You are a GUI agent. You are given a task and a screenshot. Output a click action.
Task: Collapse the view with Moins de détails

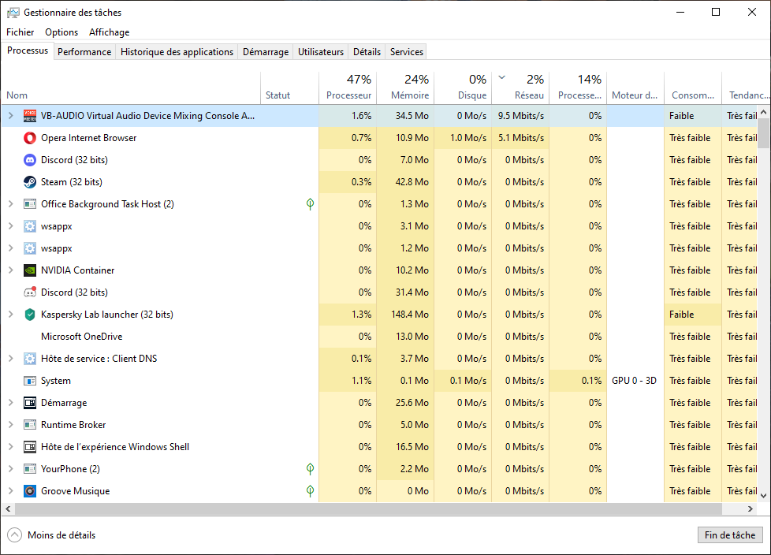pyautogui.click(x=52, y=535)
